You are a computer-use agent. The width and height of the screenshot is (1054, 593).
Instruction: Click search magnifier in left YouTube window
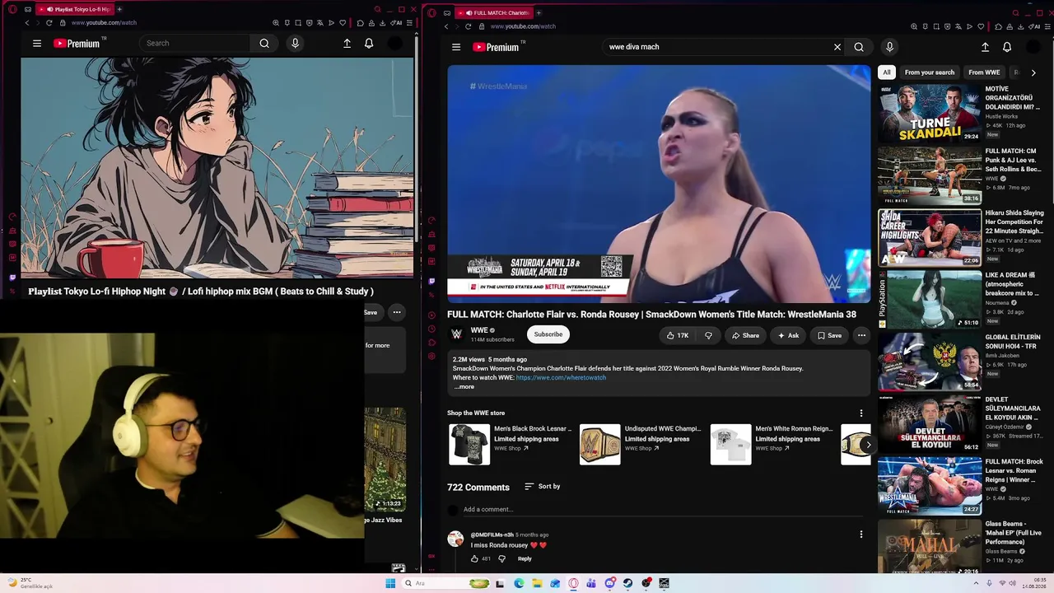264,43
